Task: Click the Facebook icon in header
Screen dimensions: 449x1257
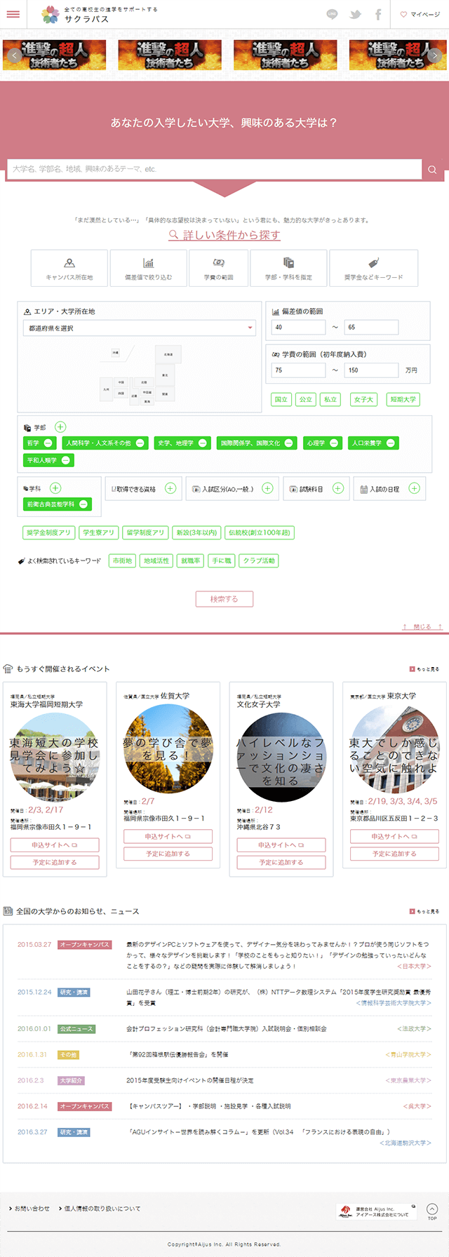Action: 378,14
